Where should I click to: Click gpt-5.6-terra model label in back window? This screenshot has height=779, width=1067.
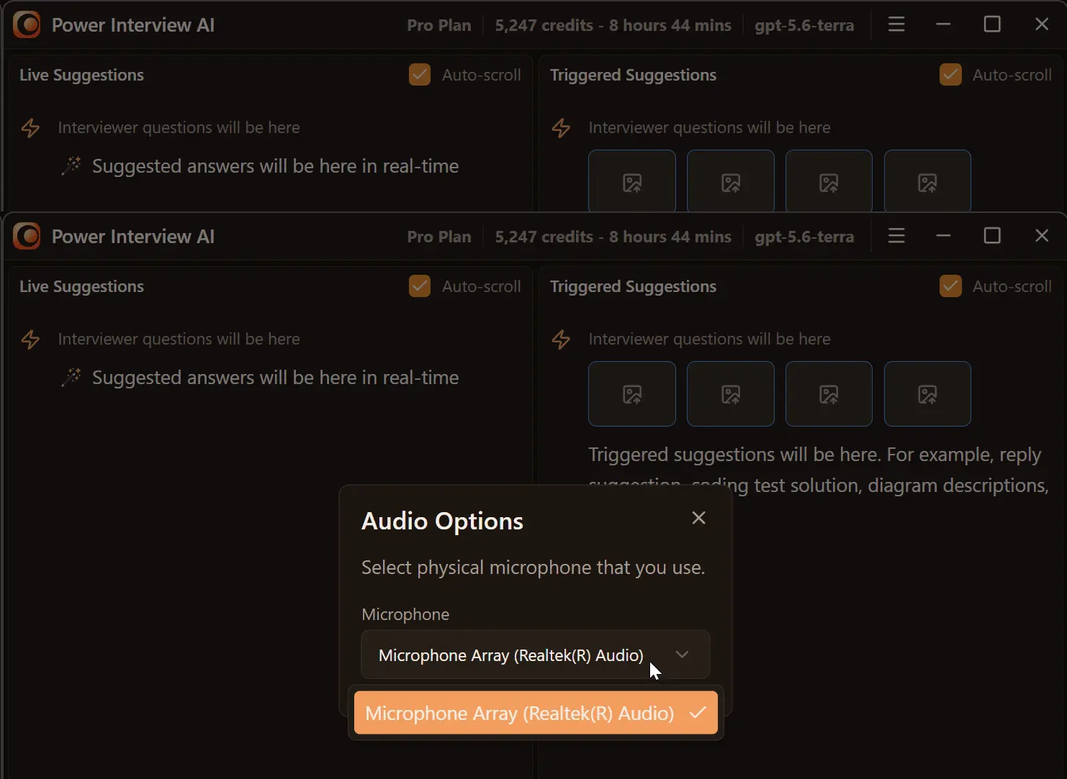tap(804, 25)
